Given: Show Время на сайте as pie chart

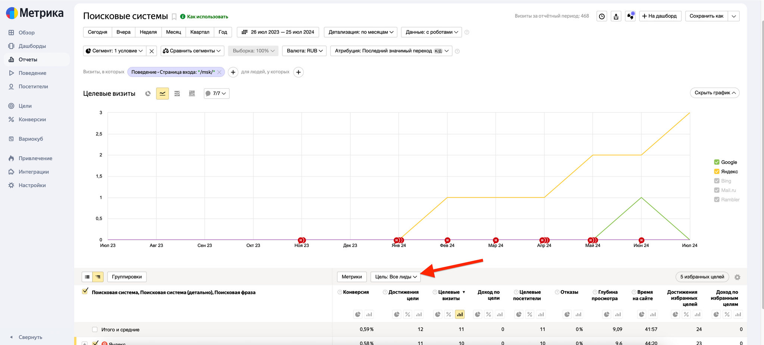Looking at the screenshot, I should click(642, 314).
